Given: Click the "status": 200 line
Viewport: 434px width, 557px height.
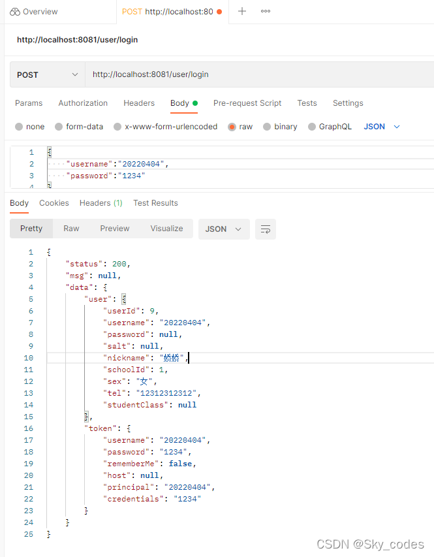Looking at the screenshot, I should coord(98,264).
